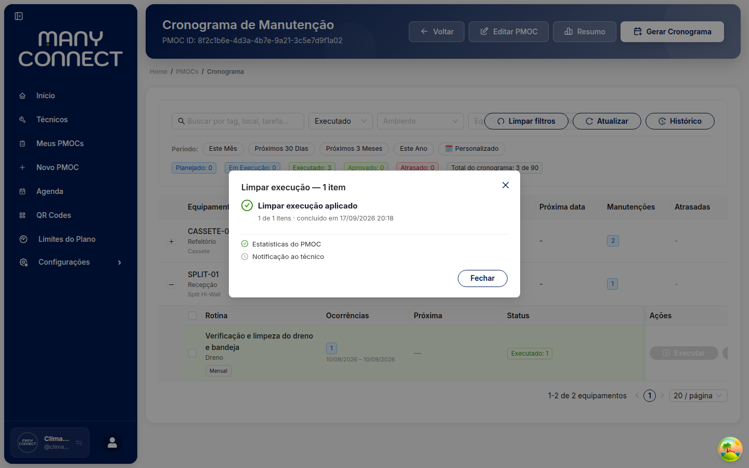Click the Agenda calendar icon
The height and width of the screenshot is (468, 749).
tap(22, 191)
